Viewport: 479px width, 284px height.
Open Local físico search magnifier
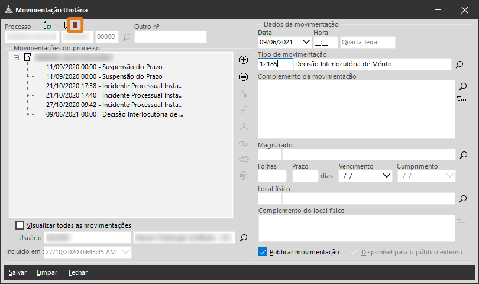(x=463, y=199)
